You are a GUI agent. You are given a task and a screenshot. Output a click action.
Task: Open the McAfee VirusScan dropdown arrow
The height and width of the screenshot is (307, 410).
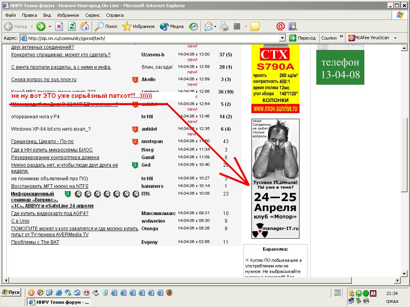395,38
